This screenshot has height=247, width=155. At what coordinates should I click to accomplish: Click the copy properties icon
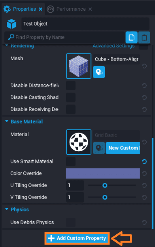[x=132, y=37]
